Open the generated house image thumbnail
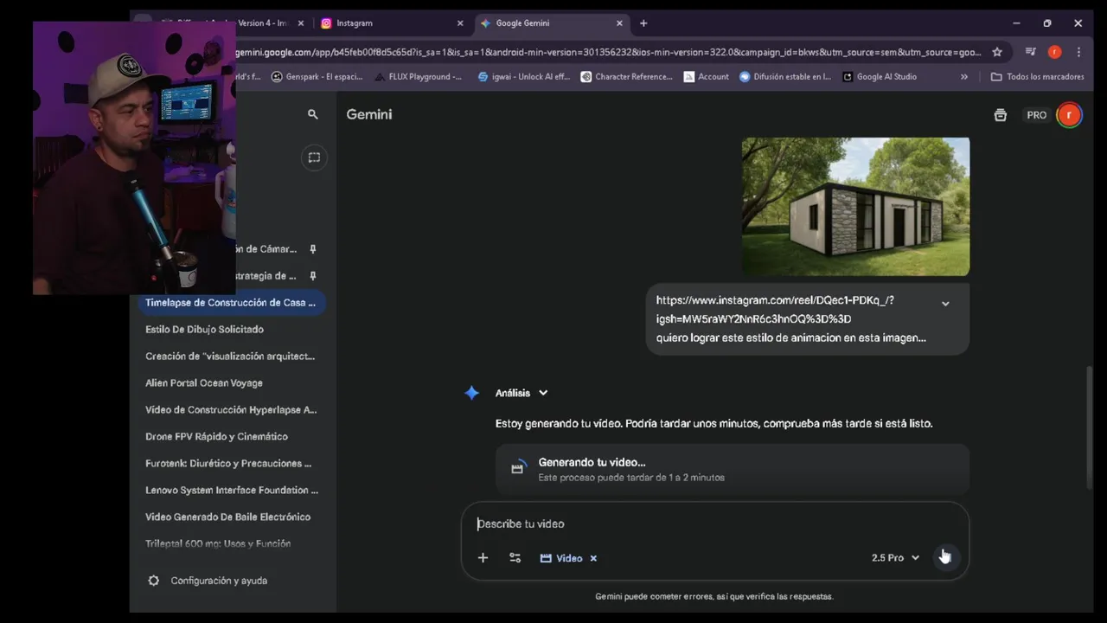 tap(855, 206)
